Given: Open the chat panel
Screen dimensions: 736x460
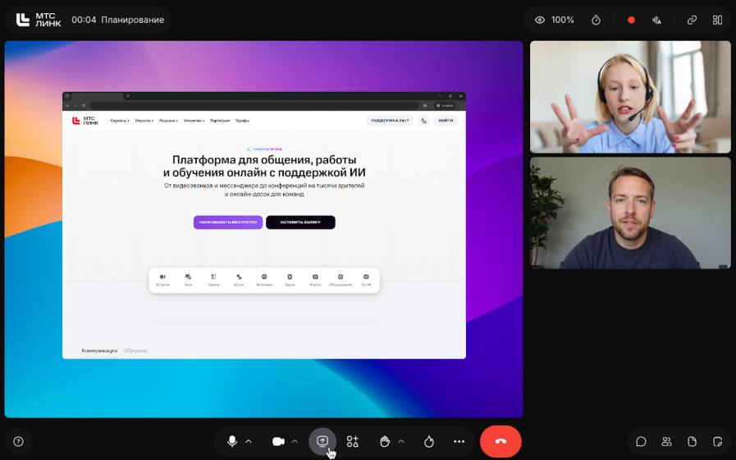Looking at the screenshot, I should 641,441.
